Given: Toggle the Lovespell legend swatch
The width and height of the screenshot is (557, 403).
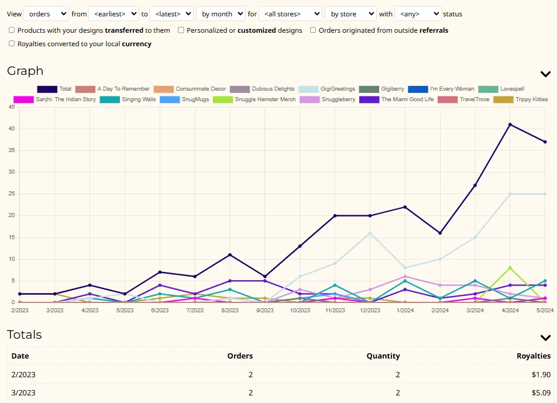Looking at the screenshot, I should [489, 89].
